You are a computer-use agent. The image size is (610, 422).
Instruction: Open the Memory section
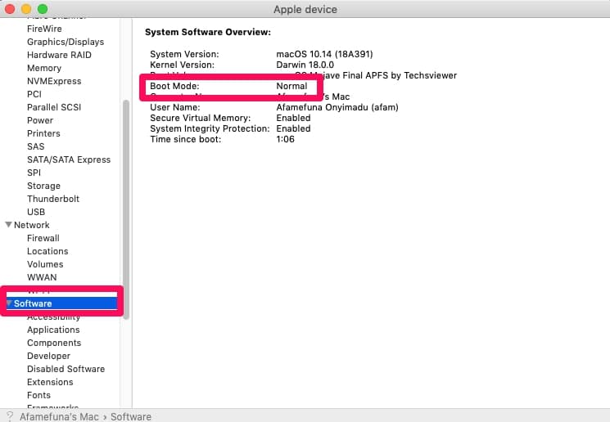pyautogui.click(x=44, y=68)
